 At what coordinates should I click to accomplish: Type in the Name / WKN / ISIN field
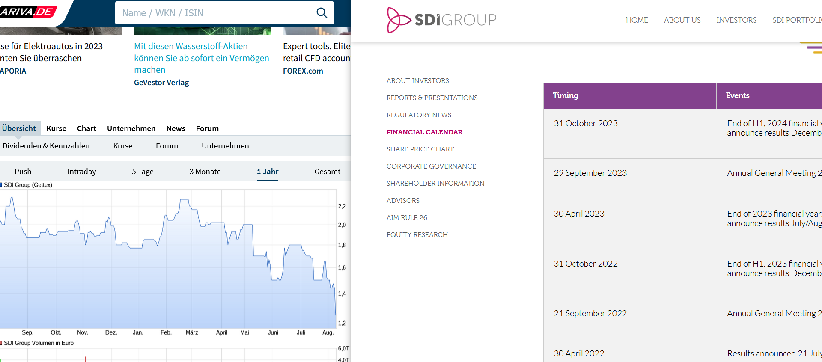pyautogui.click(x=214, y=13)
